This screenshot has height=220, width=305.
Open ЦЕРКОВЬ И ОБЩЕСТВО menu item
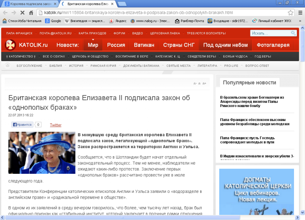point(90,57)
